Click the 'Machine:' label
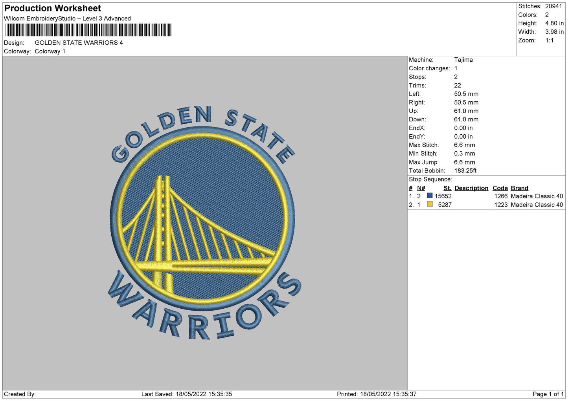The height and width of the screenshot is (401, 568). click(421, 60)
